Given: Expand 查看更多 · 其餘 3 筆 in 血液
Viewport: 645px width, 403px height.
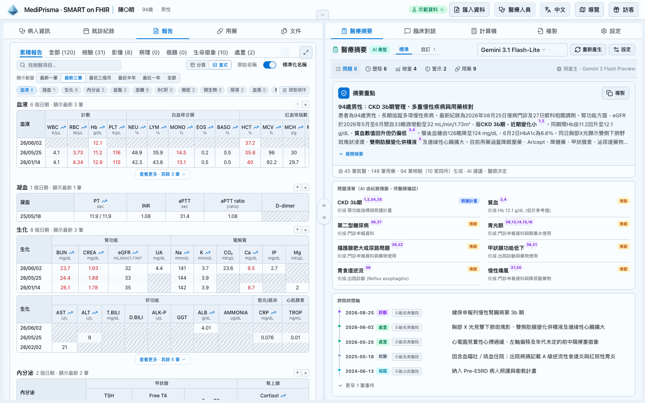Looking at the screenshot, I should (162, 174).
